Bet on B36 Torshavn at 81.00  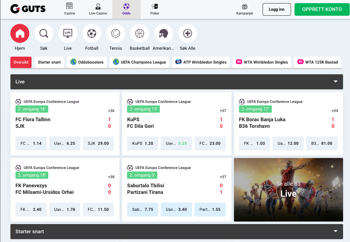point(322,143)
